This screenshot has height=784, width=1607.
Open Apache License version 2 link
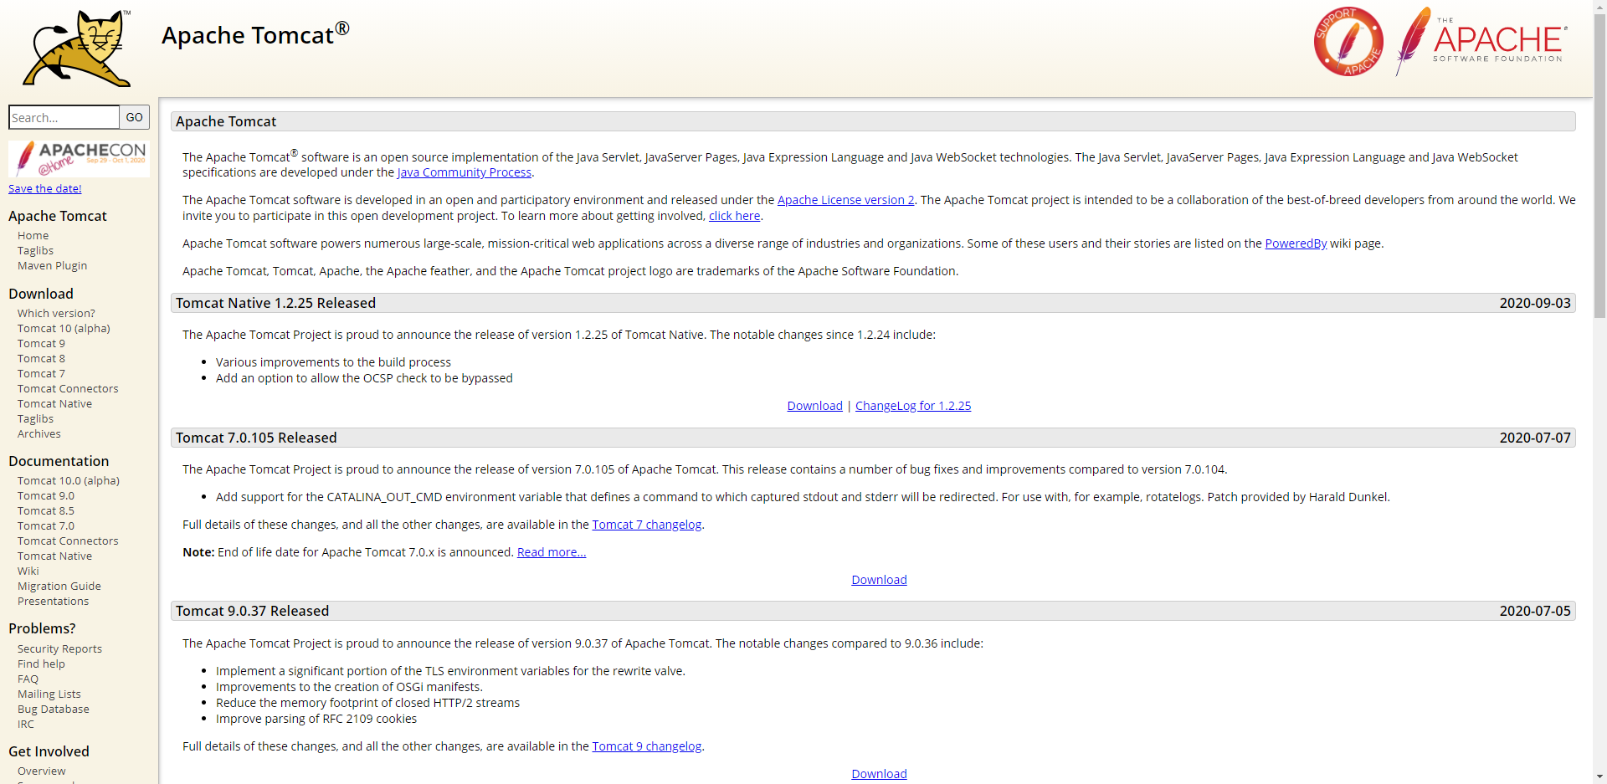(x=846, y=200)
